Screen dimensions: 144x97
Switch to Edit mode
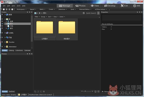pyautogui.click(x=124, y=6)
